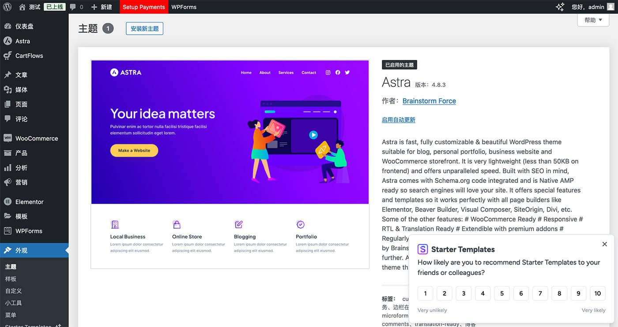Viewport: 618px width, 327px height.
Task: Click the products box icon for 产品
Action: pos(8,153)
